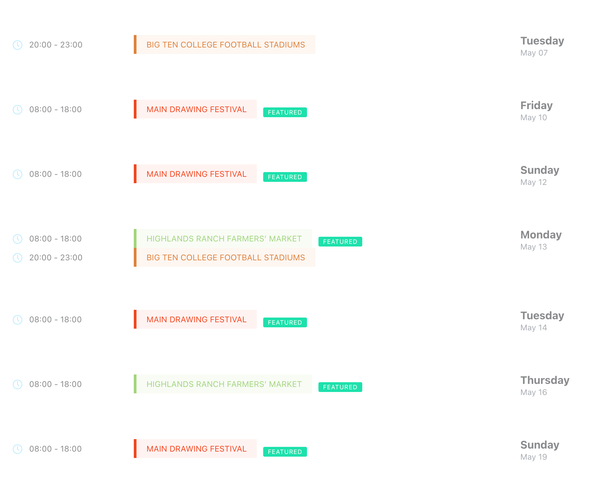
Task: Click the Featured badge on Friday May 10 event
Action: 285,112
